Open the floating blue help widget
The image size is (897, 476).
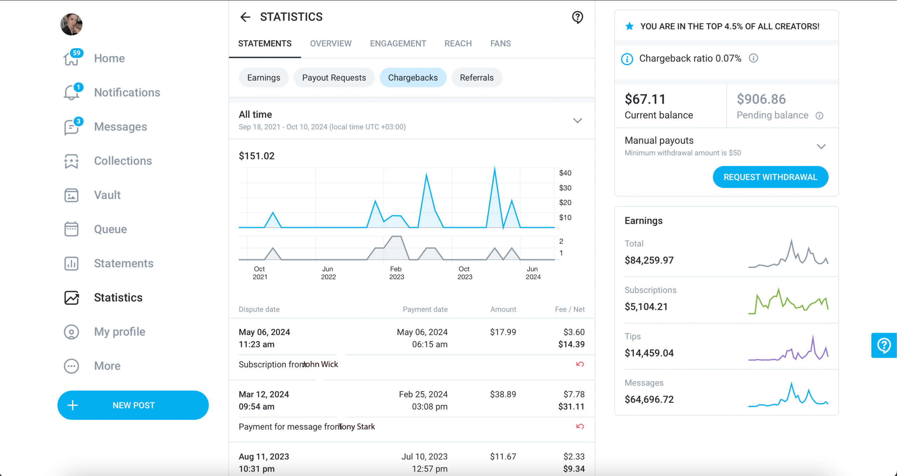click(884, 345)
